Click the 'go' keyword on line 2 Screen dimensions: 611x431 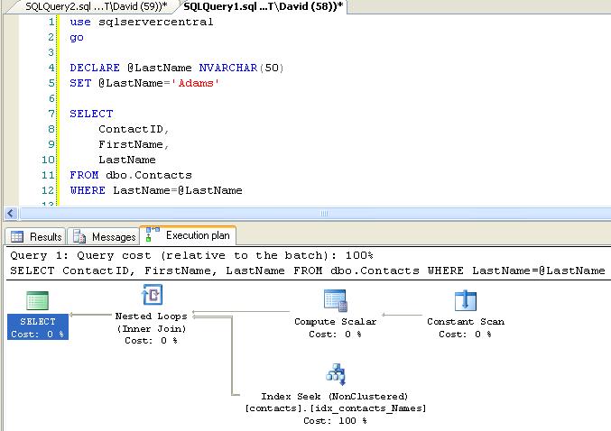click(x=77, y=37)
